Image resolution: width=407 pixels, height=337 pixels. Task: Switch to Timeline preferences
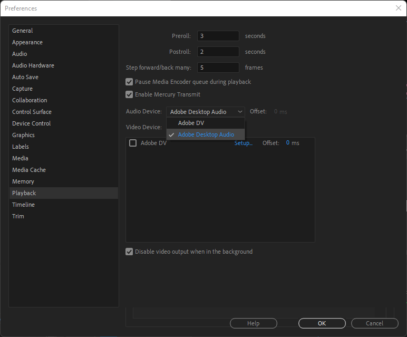[64, 205]
